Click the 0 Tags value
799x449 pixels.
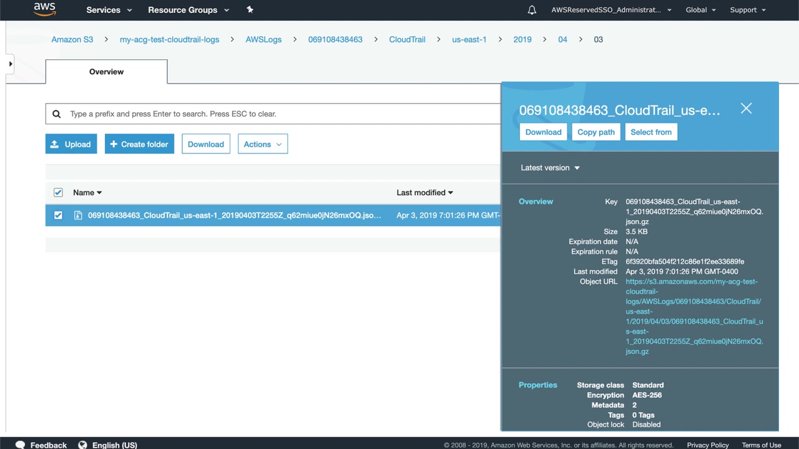[x=644, y=415]
